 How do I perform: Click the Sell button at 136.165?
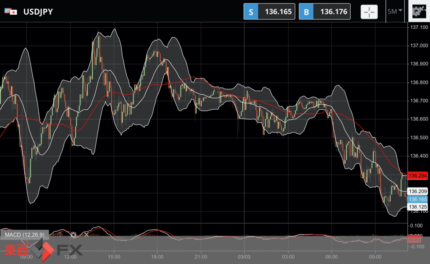pyautogui.click(x=269, y=11)
